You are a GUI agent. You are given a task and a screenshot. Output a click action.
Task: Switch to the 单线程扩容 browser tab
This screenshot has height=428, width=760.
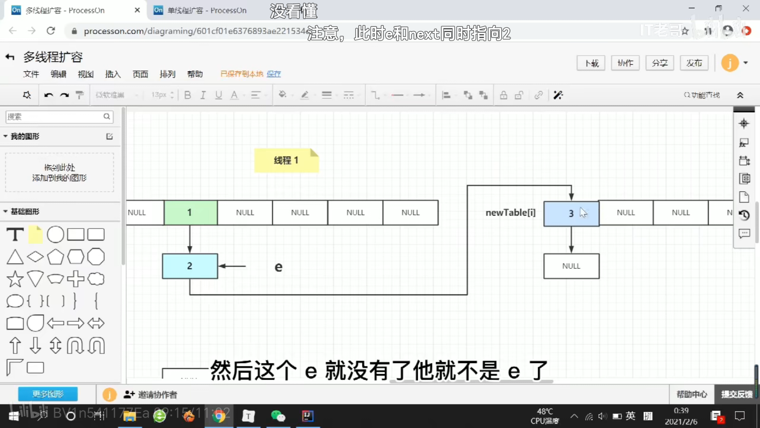(x=206, y=10)
